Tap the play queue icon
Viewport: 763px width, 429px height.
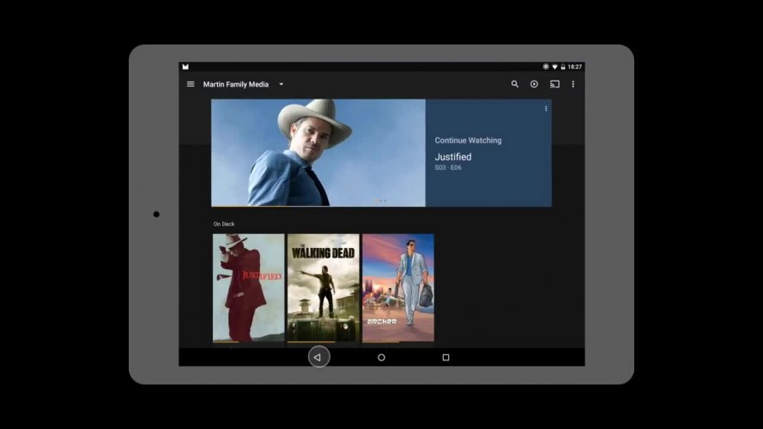(x=534, y=84)
